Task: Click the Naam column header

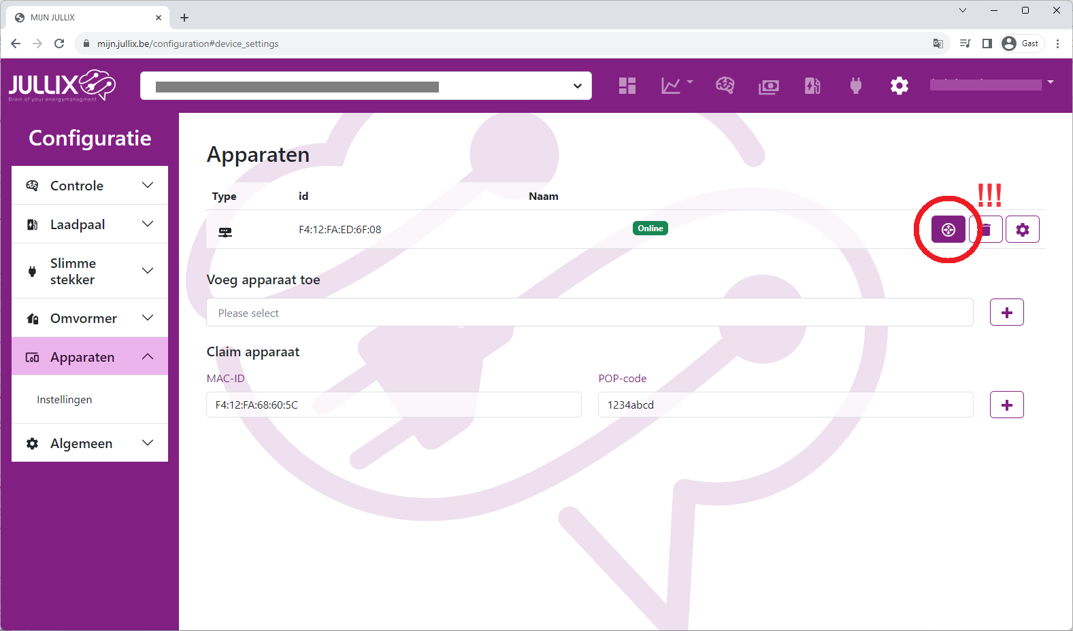Action: tap(544, 196)
